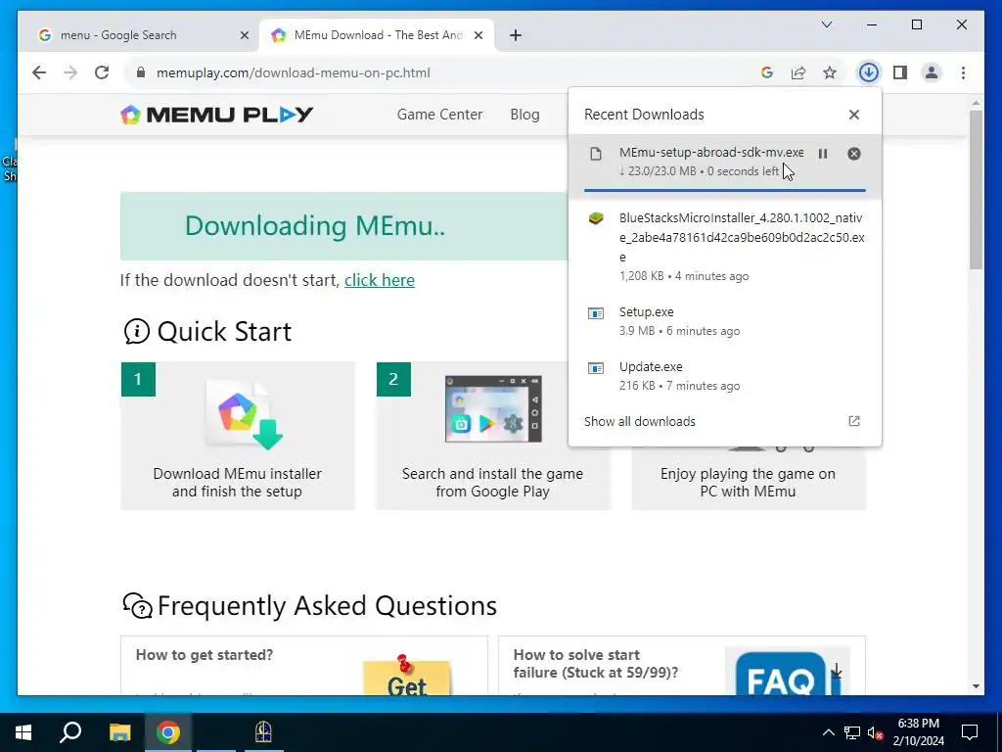The width and height of the screenshot is (1002, 752).
Task: Open external link icon beside Show all downloads
Action: pyautogui.click(x=853, y=421)
